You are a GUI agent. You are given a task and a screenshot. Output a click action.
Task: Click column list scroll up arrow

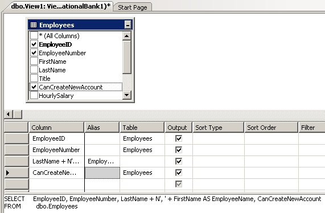click(127, 36)
